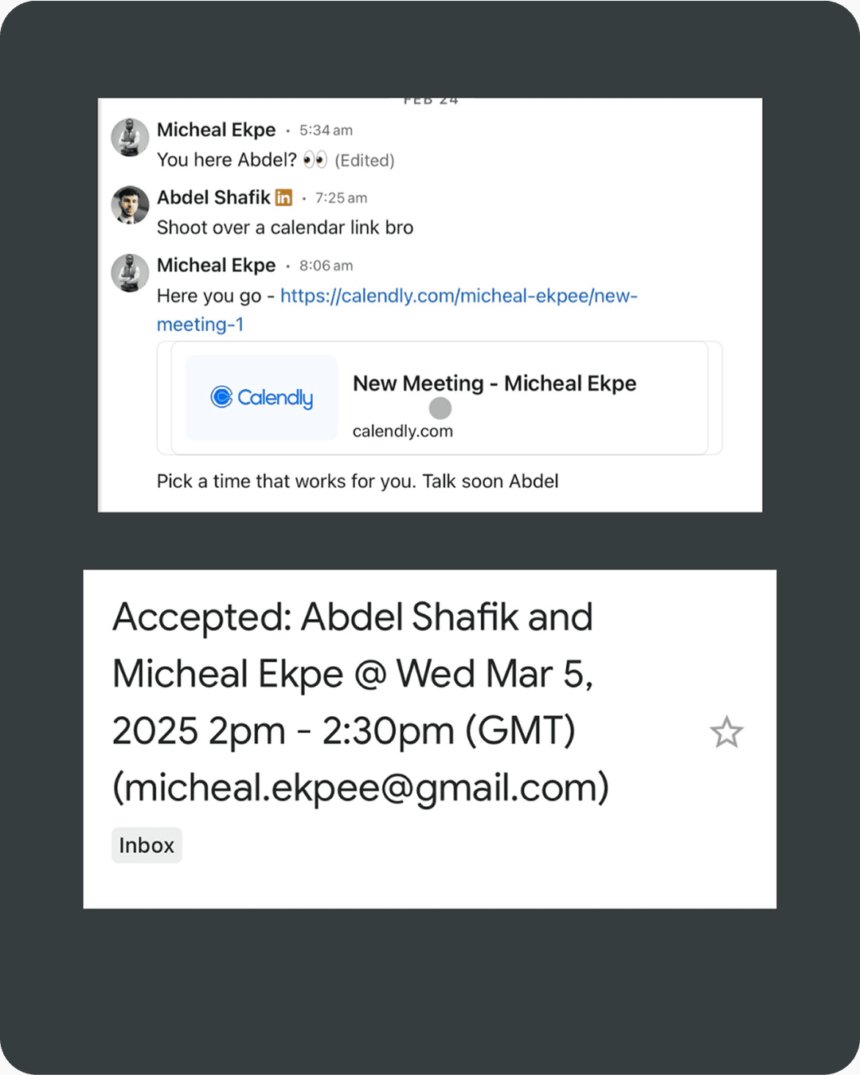This screenshot has width=860, height=1075.
Task: Click the Abdel Shafik sender name
Action: click(x=213, y=197)
